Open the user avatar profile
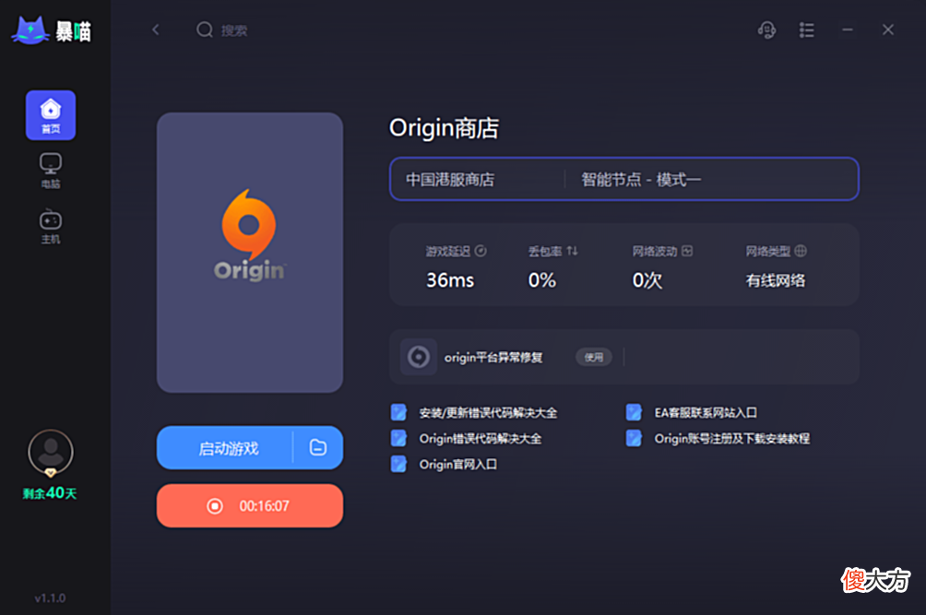The image size is (926, 615). coord(51,453)
